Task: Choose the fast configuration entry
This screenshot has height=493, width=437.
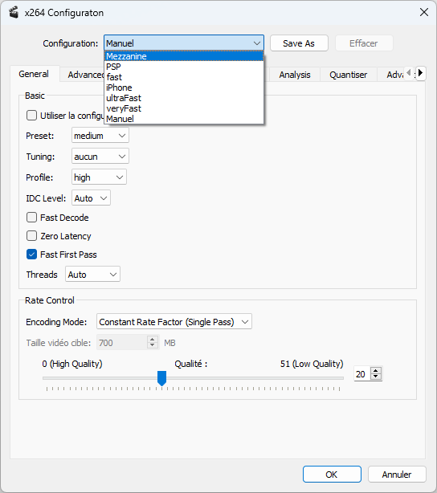Action: coord(184,77)
